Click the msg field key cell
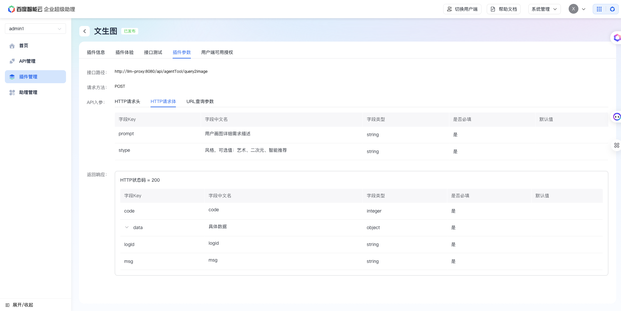Image resolution: width=621 pixels, height=311 pixels. point(128,261)
